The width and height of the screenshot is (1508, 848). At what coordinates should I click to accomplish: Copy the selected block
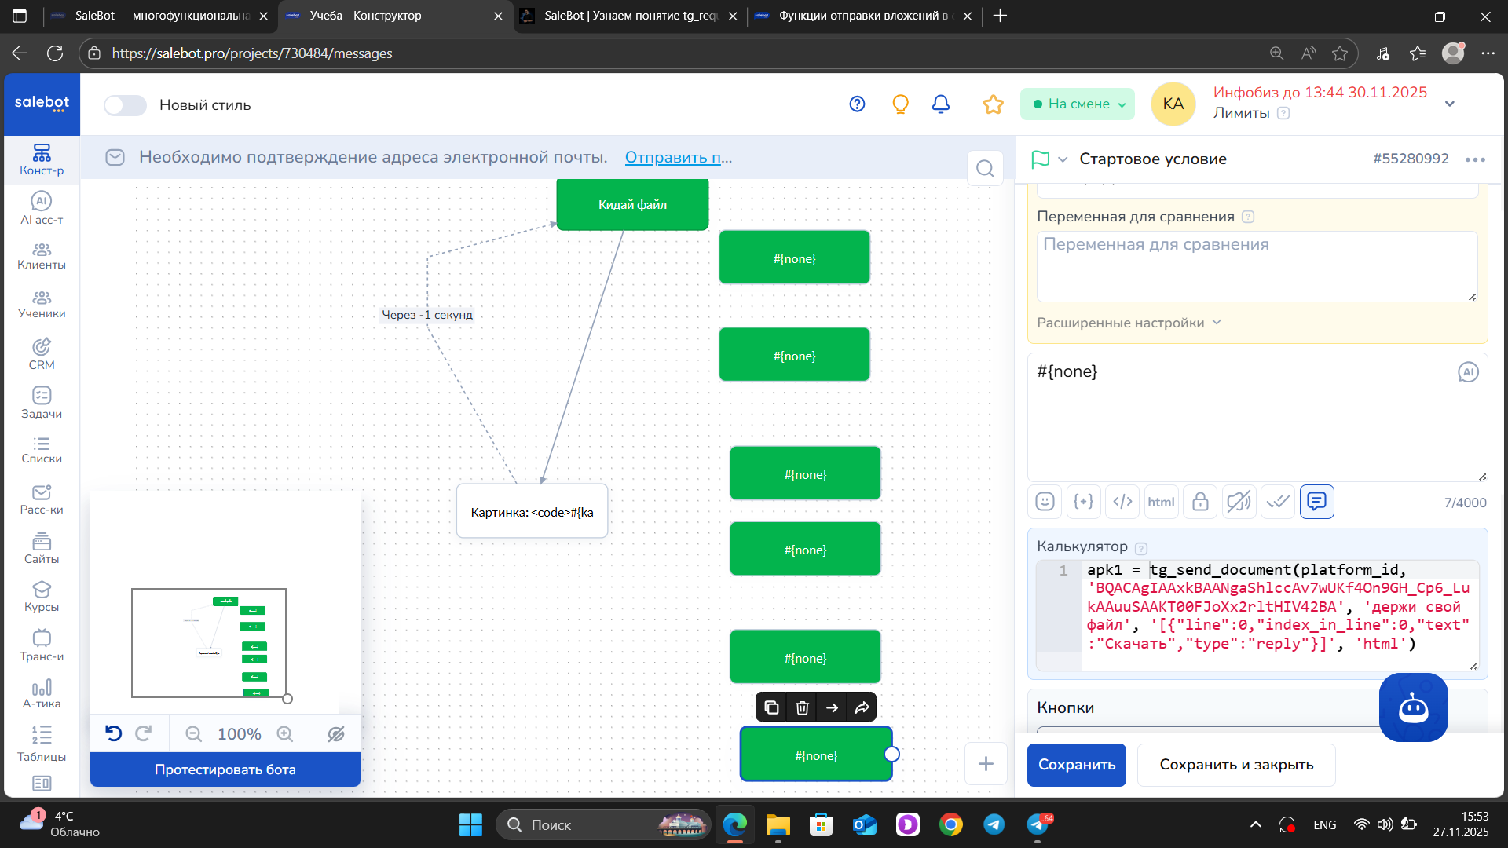click(771, 707)
